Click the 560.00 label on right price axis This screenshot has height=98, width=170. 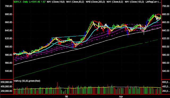click(166, 63)
